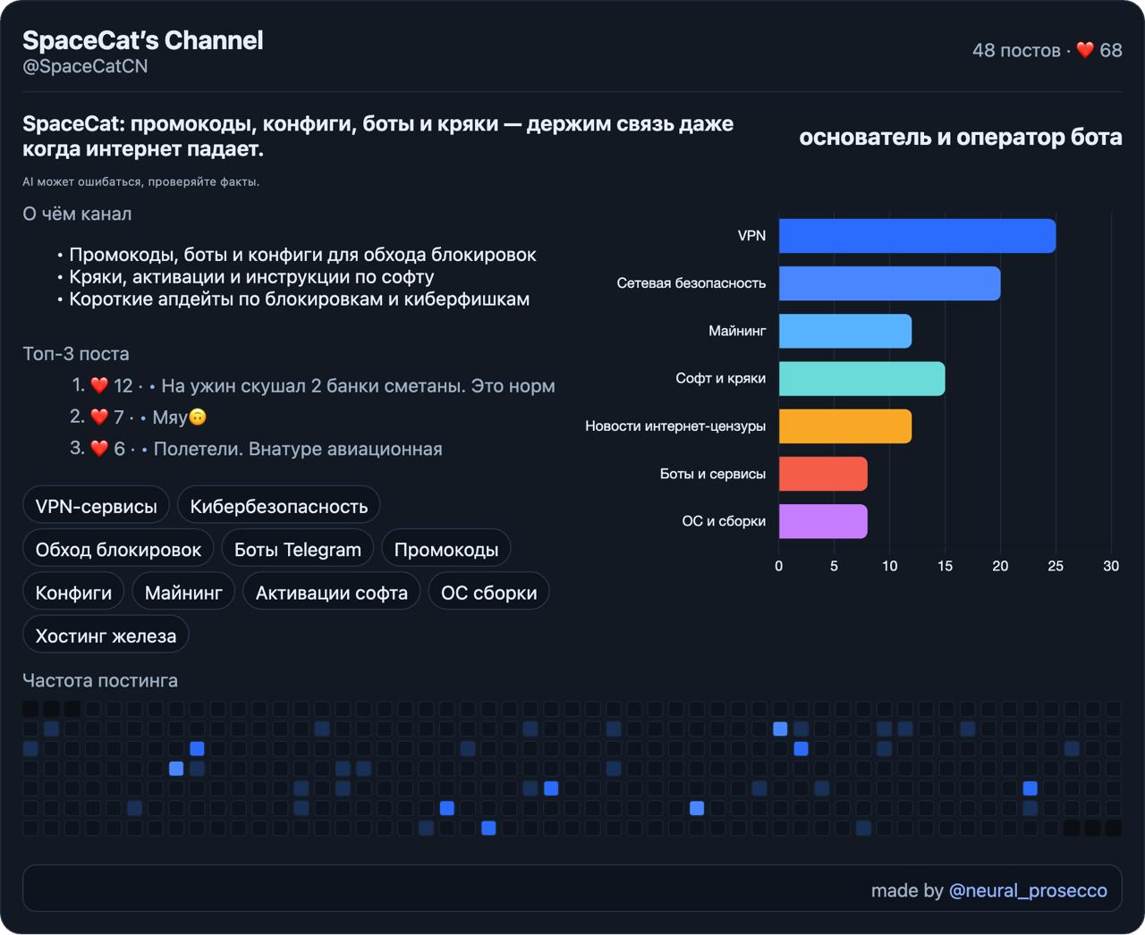Screen dimensions: 1145x935
Task: Select the Конфиги tag
Action: [73, 593]
